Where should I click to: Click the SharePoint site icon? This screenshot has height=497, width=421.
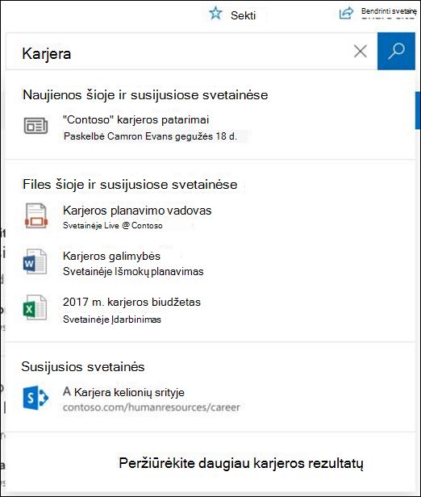[x=35, y=398]
